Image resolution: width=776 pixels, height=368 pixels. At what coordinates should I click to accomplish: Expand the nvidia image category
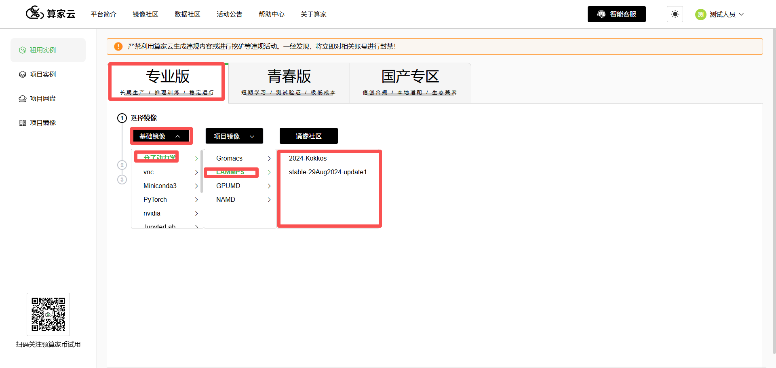point(167,213)
